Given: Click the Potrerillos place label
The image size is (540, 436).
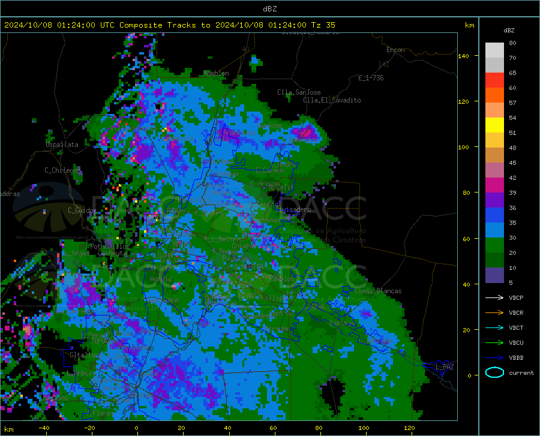Looking at the screenshot, I should [110, 246].
